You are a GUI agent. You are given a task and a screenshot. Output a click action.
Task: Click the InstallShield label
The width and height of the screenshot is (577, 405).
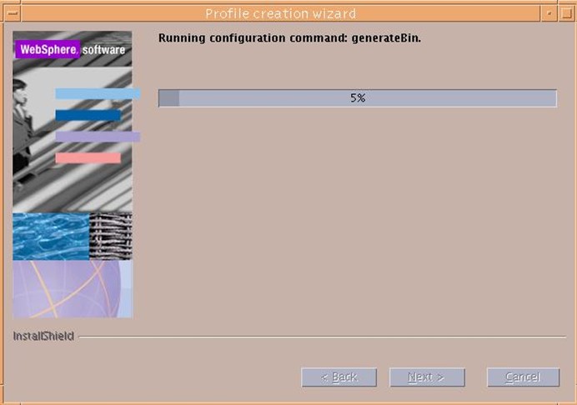[43, 336]
